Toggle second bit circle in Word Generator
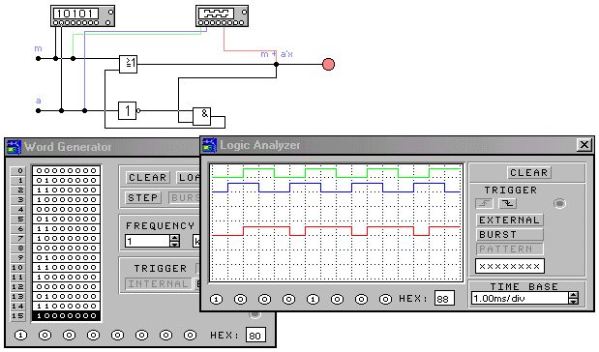 click(45, 336)
